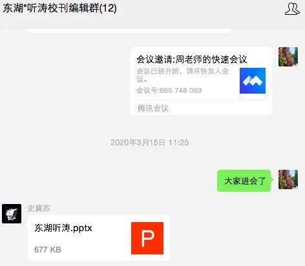Click the 会议已经开始 description text

[158, 71]
